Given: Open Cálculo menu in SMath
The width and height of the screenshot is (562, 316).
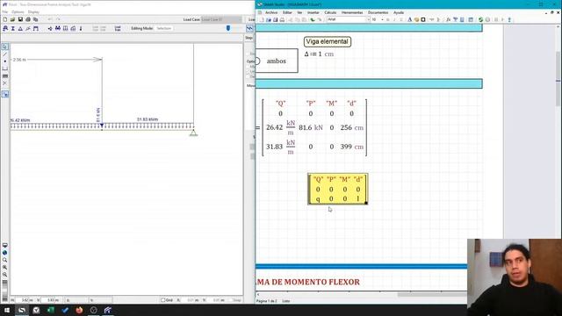Looking at the screenshot, I should [330, 12].
